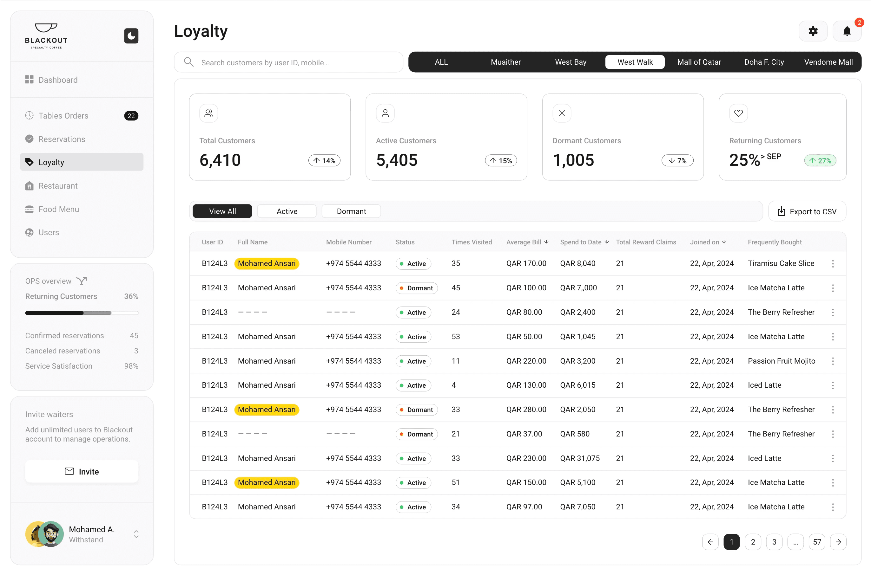This screenshot has width=871, height=575.
Task: Open notifications bell icon
Action: coord(847,31)
